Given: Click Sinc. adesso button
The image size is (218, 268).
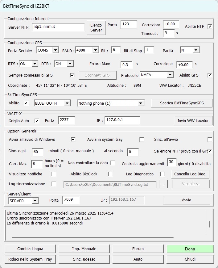Looking at the screenshot, I should pos(84,259).
